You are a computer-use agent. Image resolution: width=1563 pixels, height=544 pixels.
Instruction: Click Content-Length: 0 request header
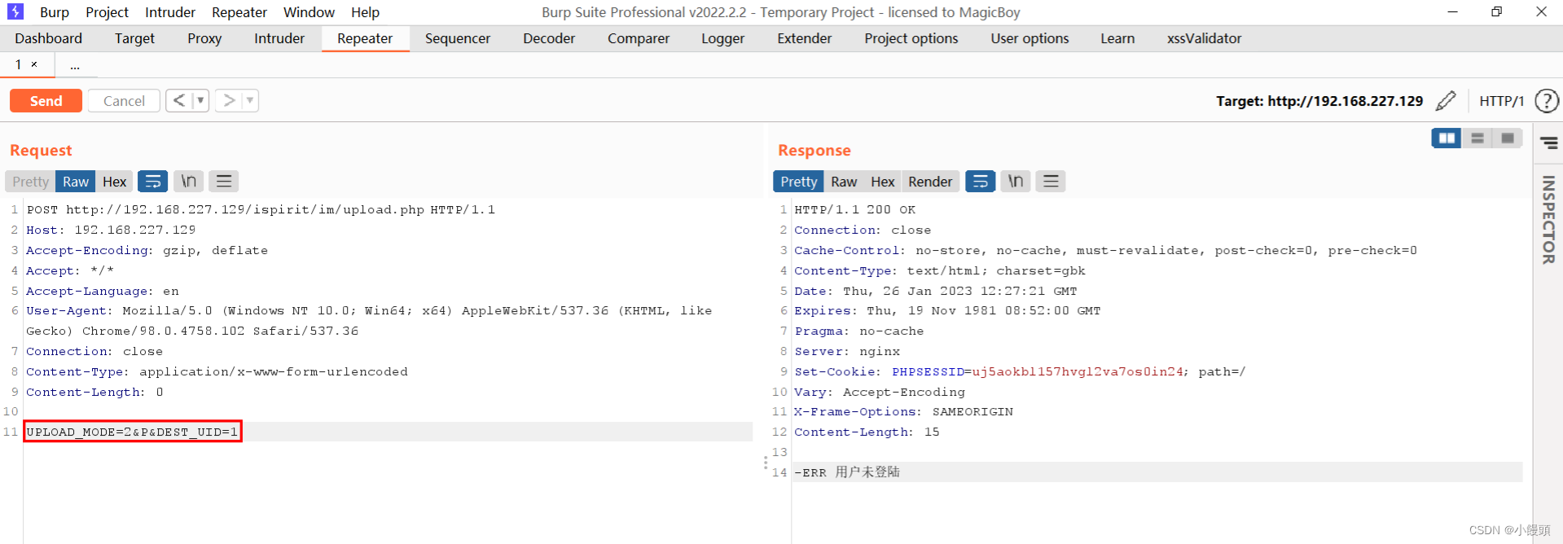pyautogui.click(x=94, y=392)
